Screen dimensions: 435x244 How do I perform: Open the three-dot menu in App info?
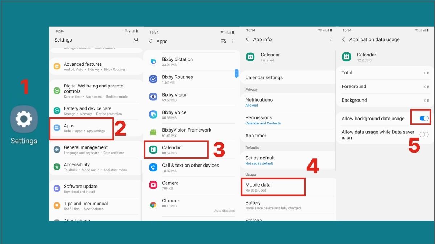click(331, 39)
